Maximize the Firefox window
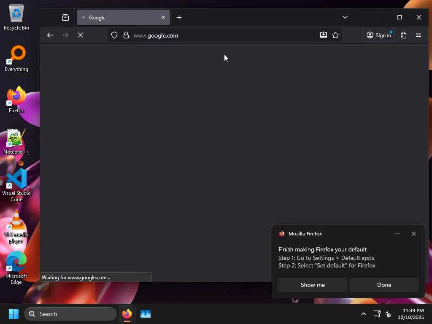This screenshot has width=432, height=324. pos(399,17)
